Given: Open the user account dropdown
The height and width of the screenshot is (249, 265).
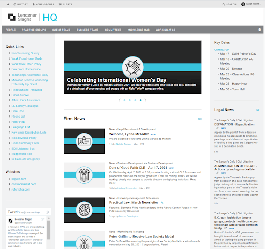Looking at the screenshot, I should tap(251, 4).
